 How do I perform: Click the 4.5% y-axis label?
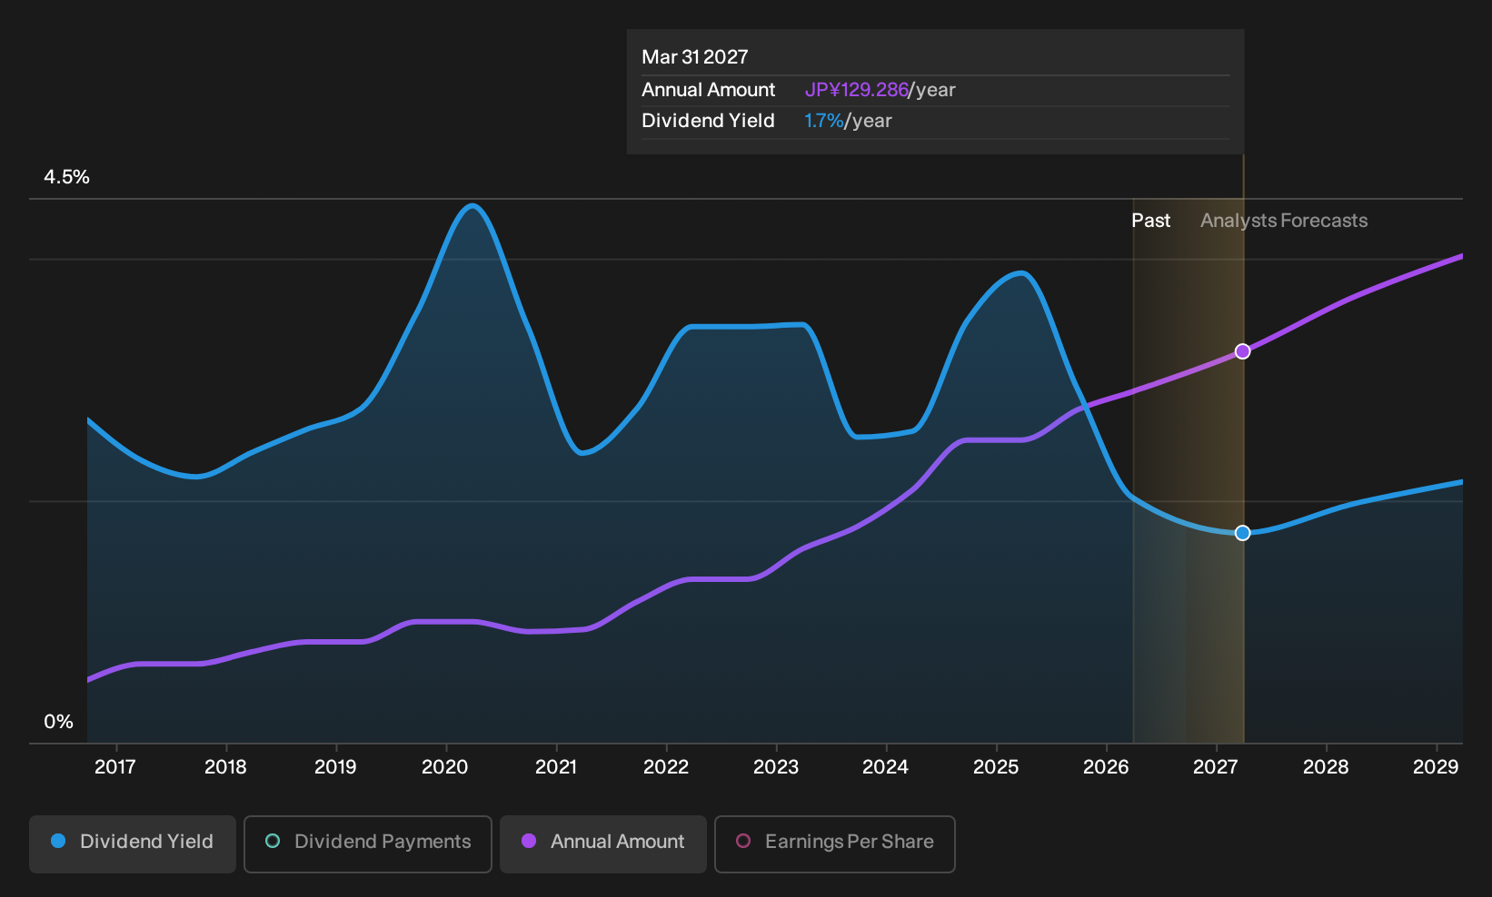67,177
